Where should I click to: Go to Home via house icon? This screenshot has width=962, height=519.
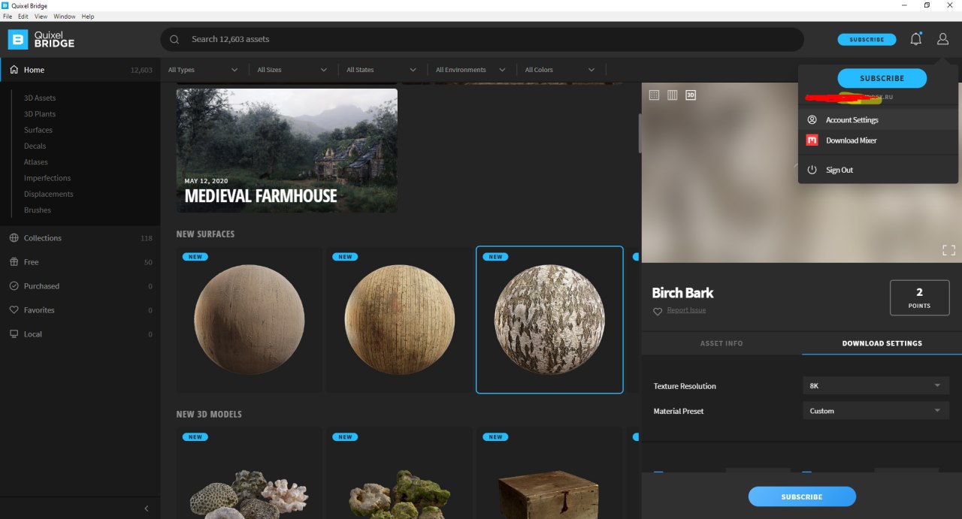tap(14, 70)
